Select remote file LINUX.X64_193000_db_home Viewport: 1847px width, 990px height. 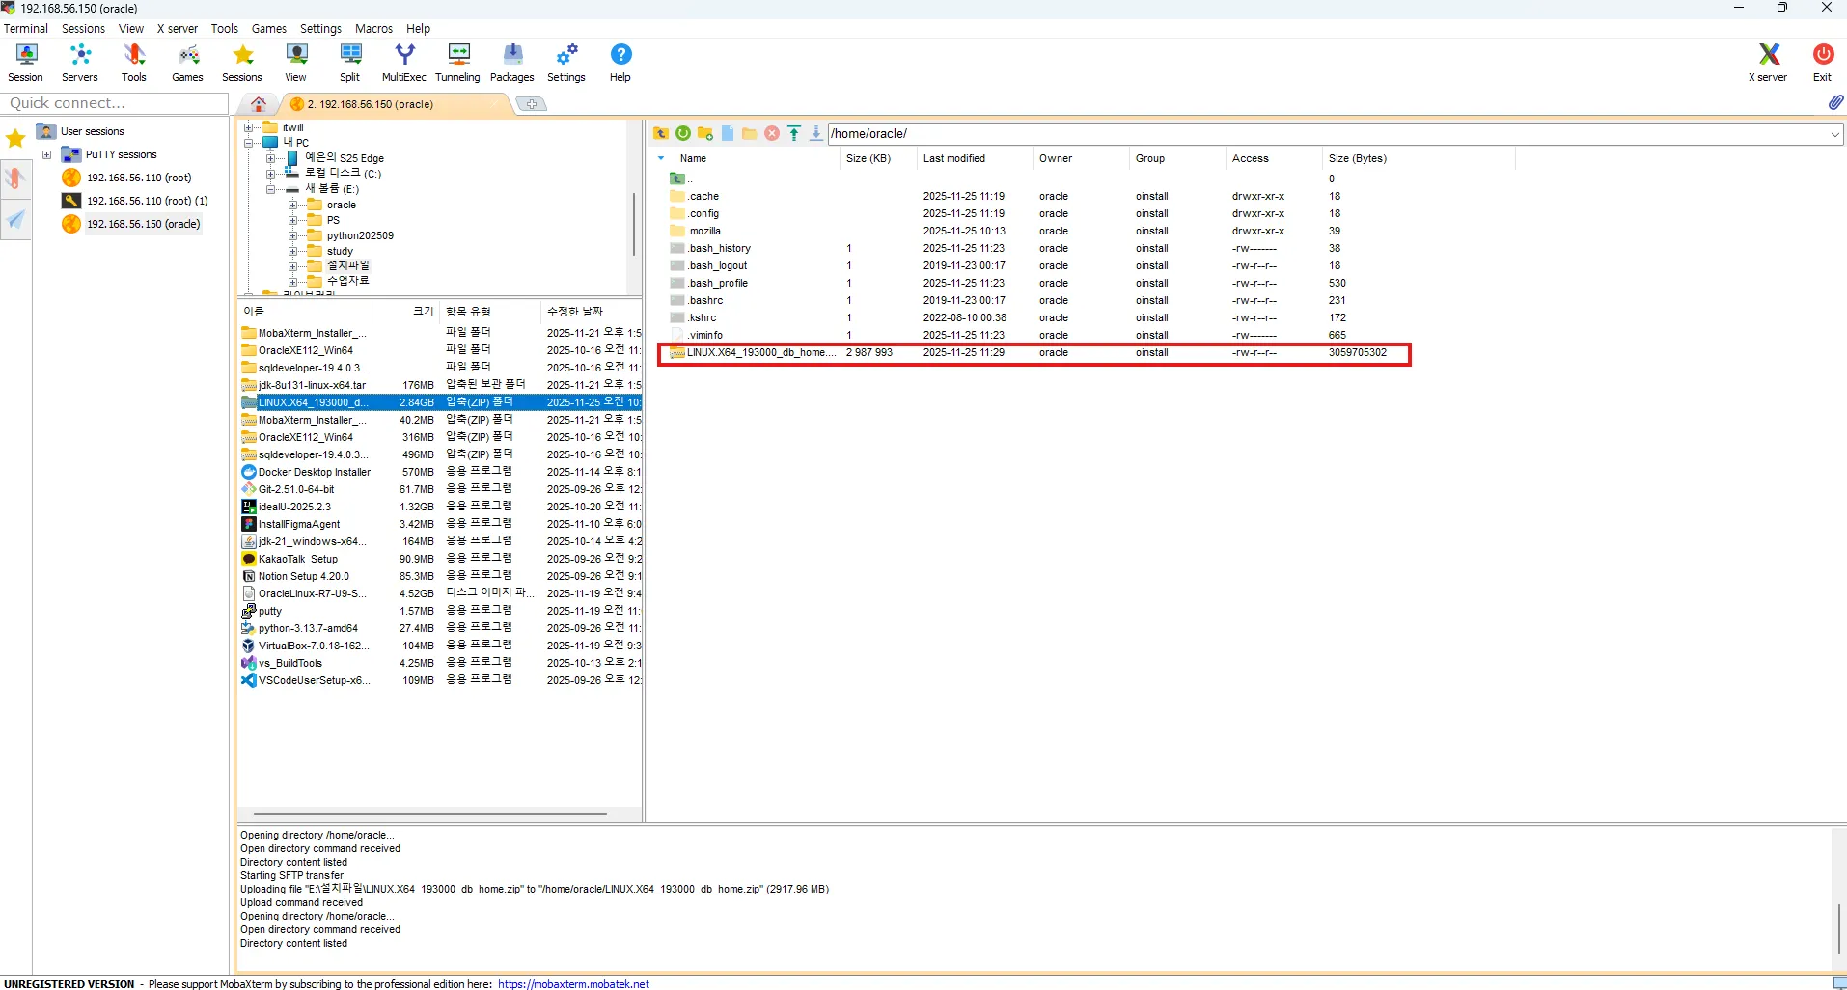[x=1034, y=353]
